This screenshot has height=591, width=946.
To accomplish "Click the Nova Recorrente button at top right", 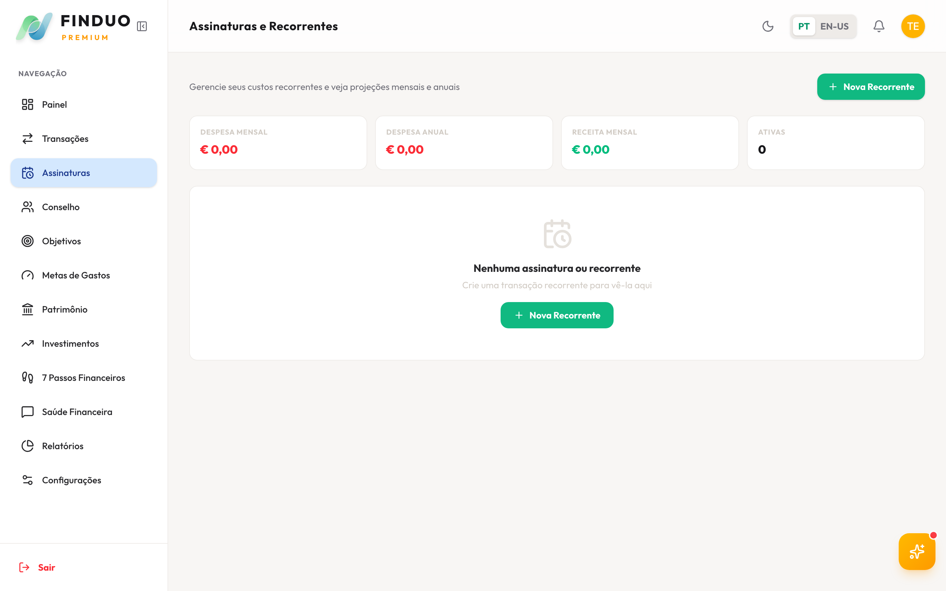I will pos(870,87).
